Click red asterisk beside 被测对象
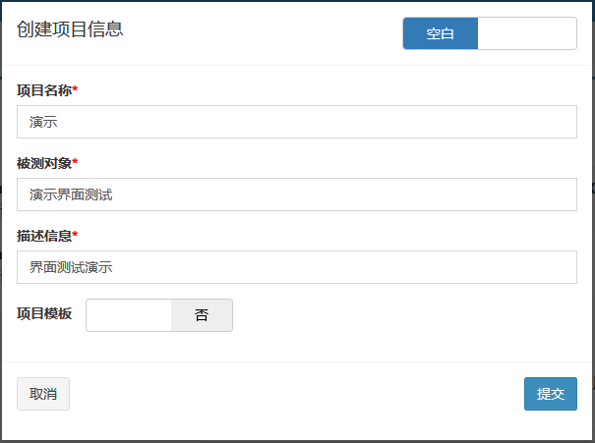This screenshot has width=595, height=443. pyautogui.click(x=75, y=162)
